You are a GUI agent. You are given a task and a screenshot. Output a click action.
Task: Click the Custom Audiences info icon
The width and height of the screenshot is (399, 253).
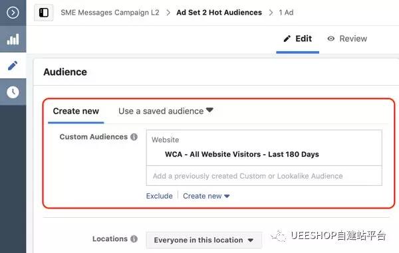[134, 137]
